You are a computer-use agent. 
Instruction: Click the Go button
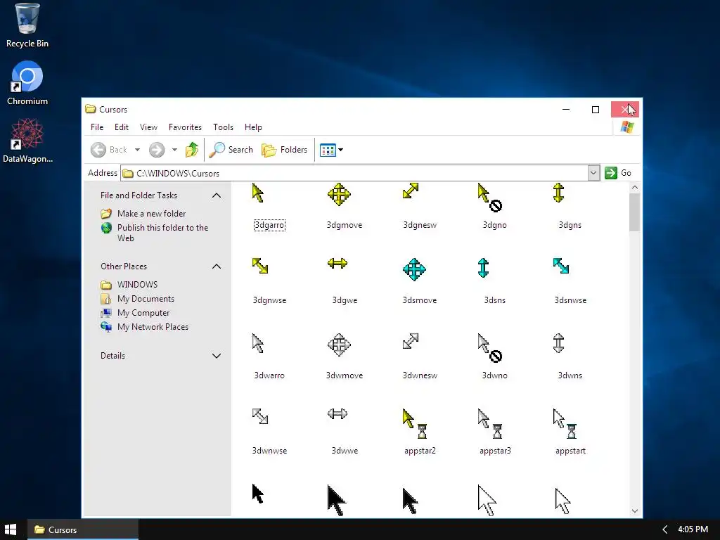pyautogui.click(x=618, y=173)
